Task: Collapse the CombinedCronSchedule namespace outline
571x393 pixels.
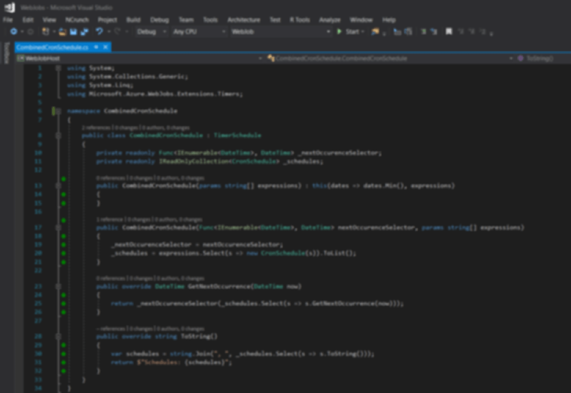Action: pos(58,111)
